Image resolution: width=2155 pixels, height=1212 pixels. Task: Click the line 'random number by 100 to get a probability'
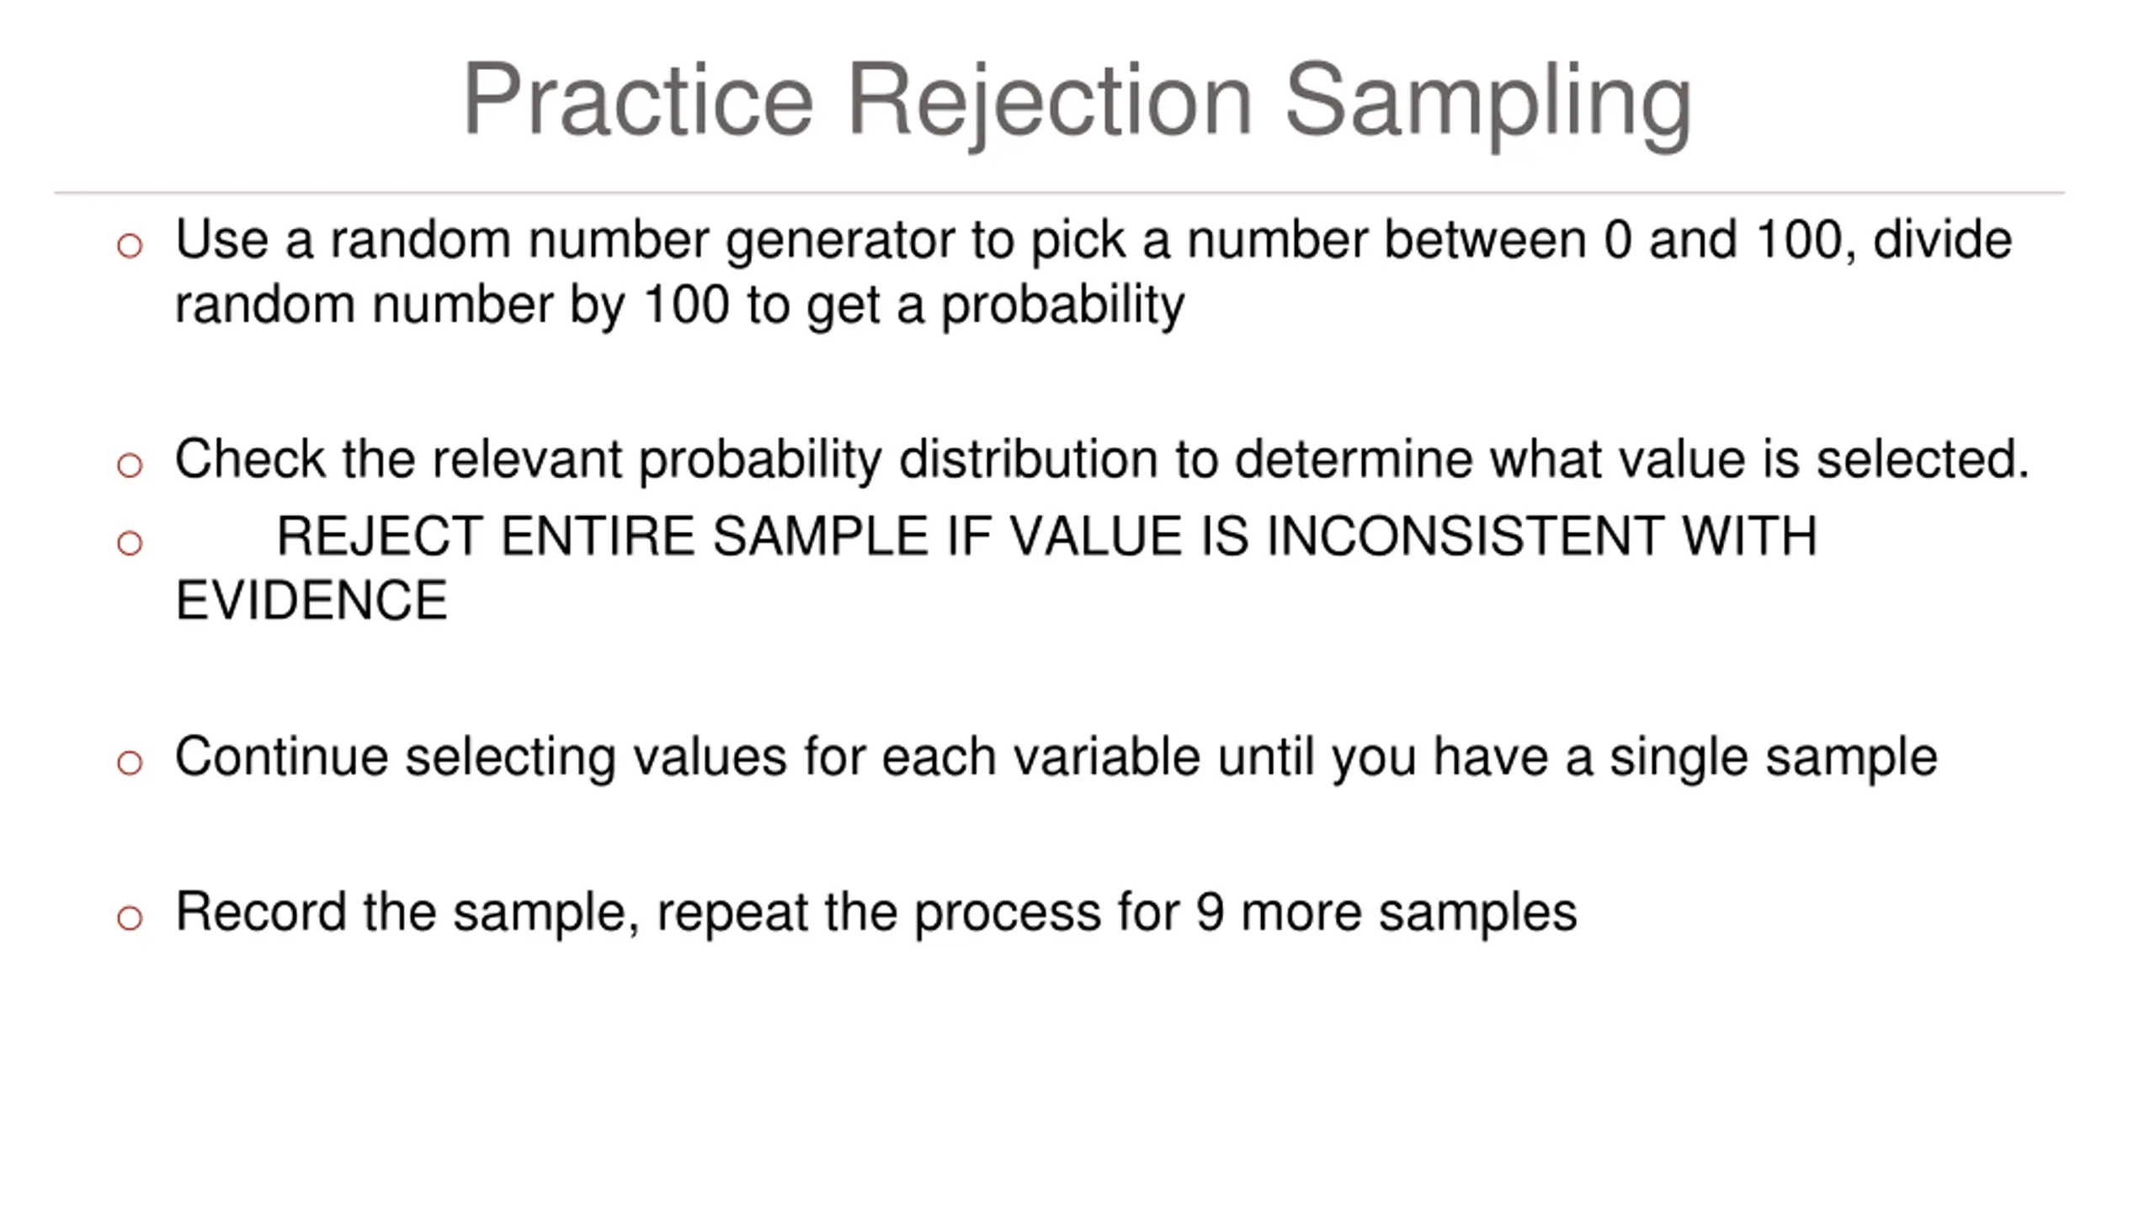pos(679,306)
